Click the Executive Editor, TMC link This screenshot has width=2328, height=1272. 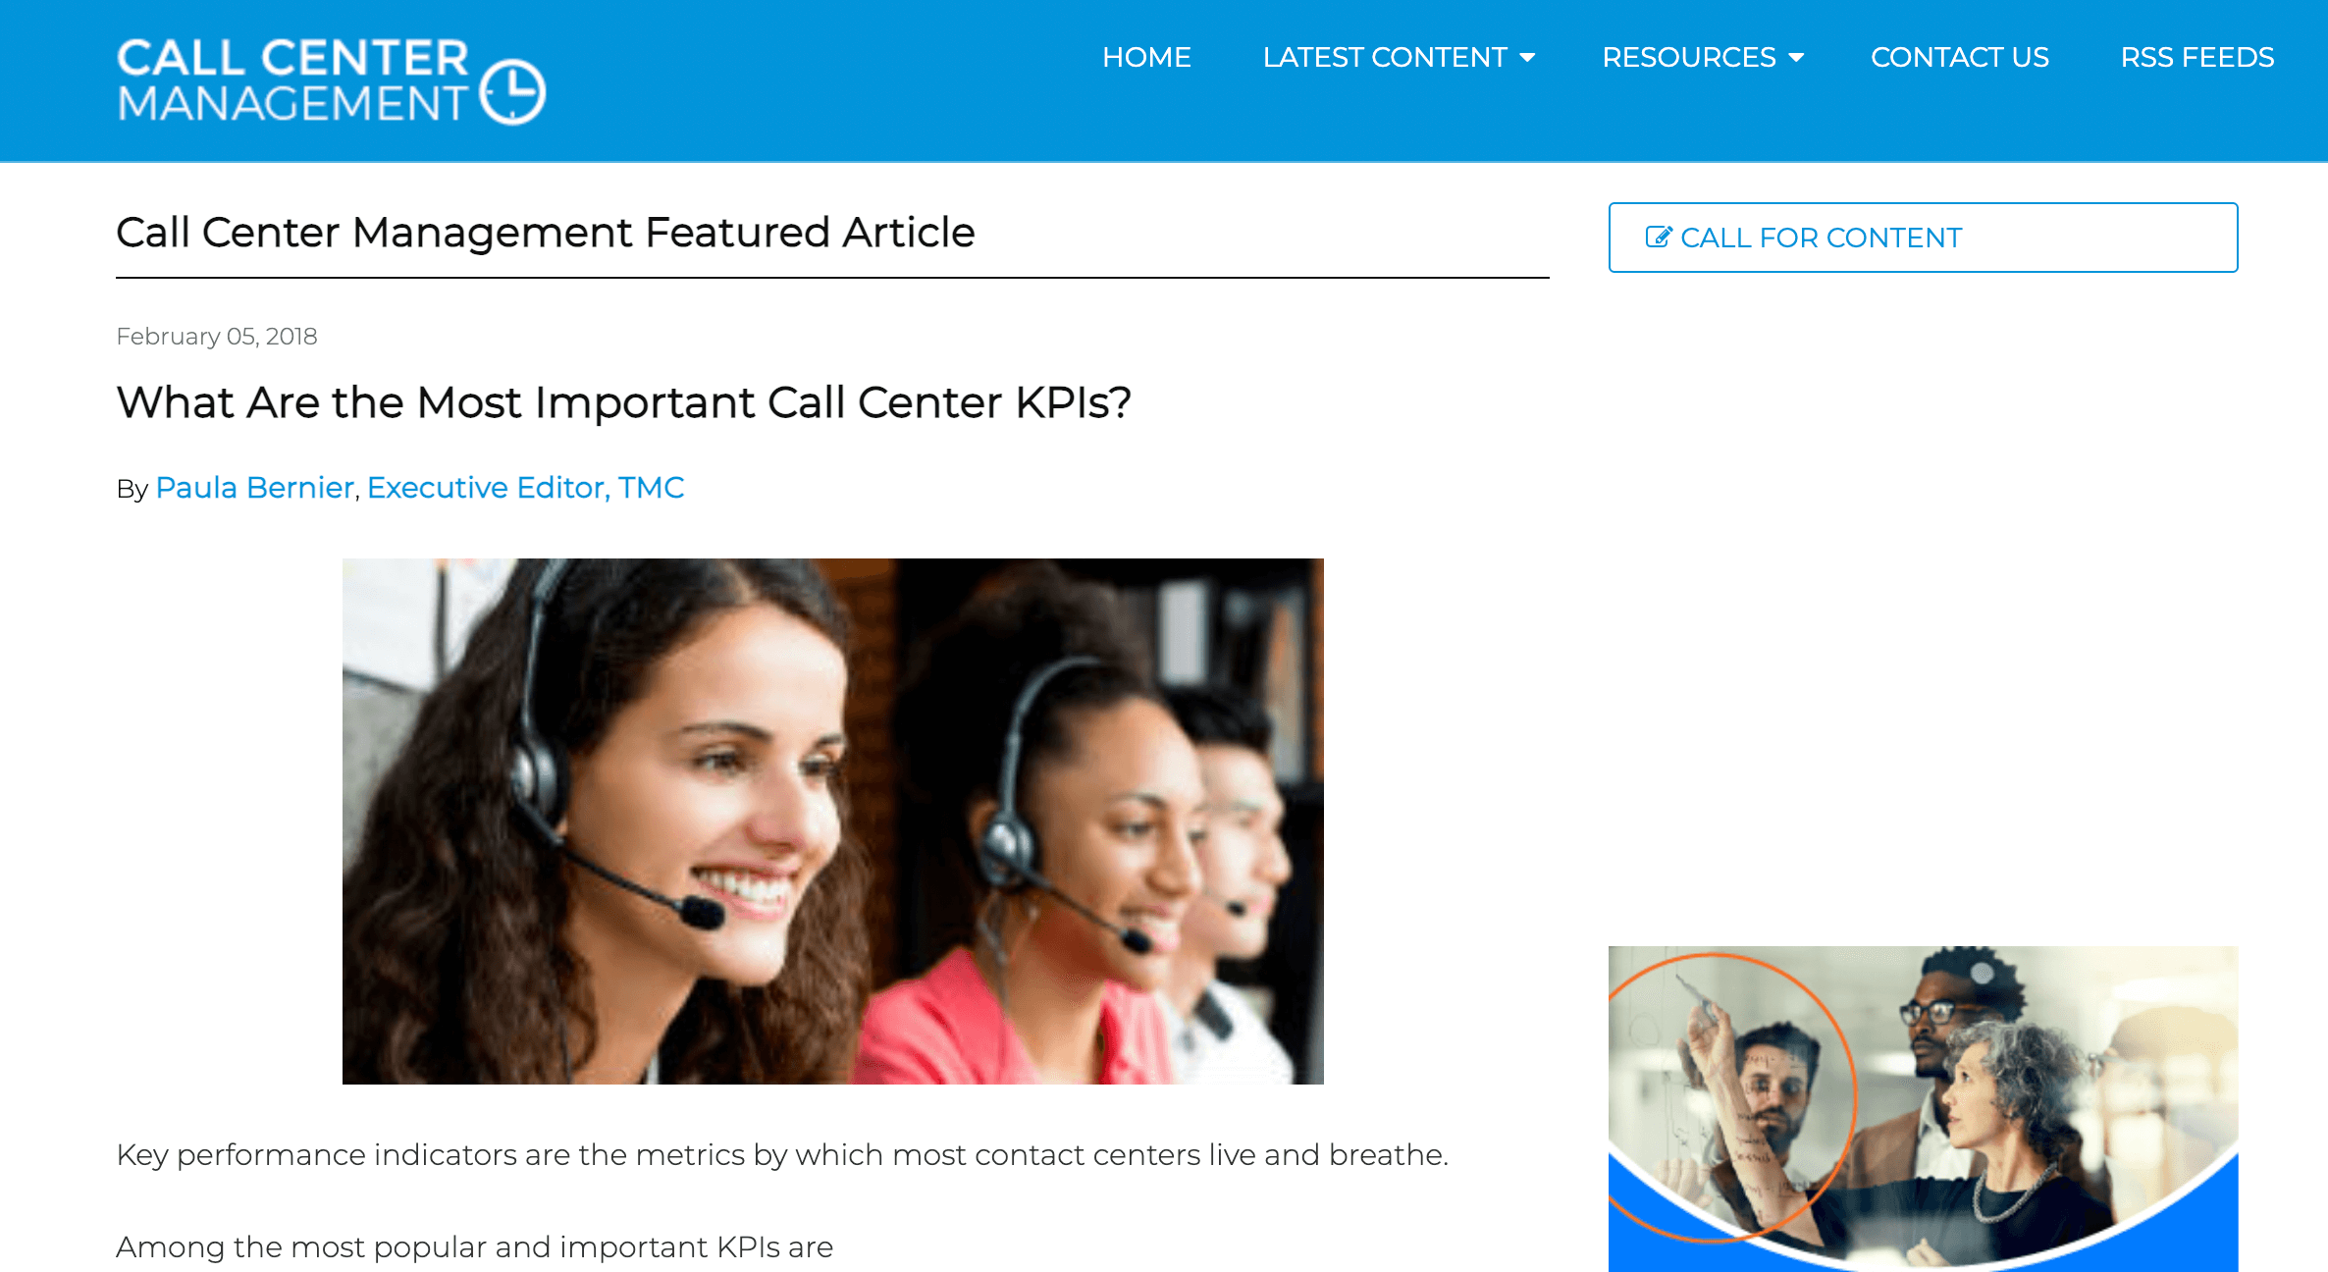coord(525,488)
